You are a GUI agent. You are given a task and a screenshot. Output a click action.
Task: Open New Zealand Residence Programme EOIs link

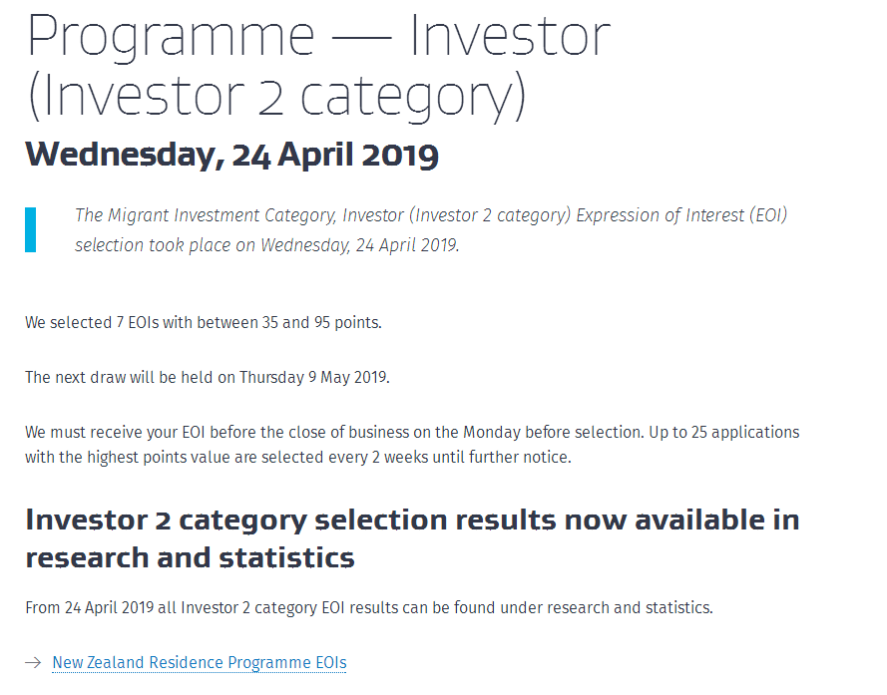(200, 662)
